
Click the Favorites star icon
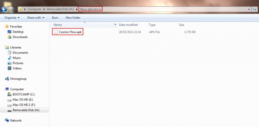7,26
